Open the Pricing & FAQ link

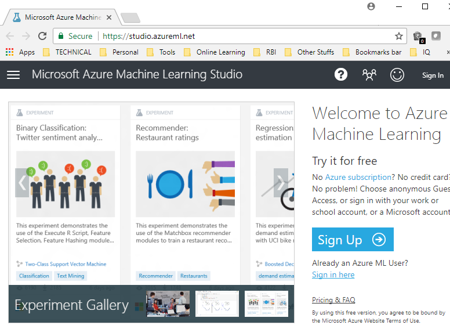click(333, 300)
